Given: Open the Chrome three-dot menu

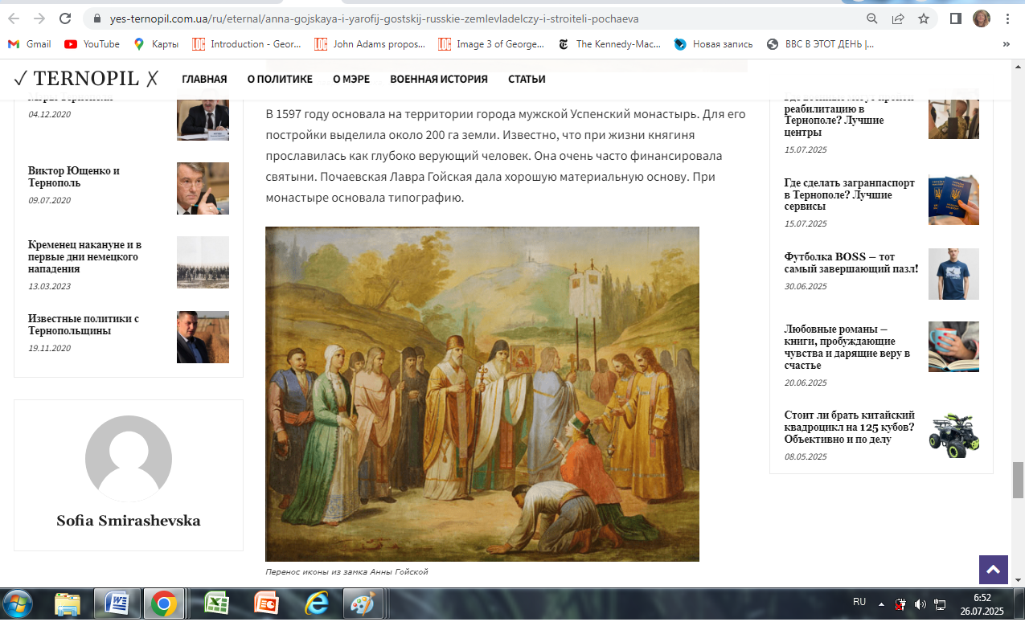Looking at the screenshot, I should point(1007,18).
